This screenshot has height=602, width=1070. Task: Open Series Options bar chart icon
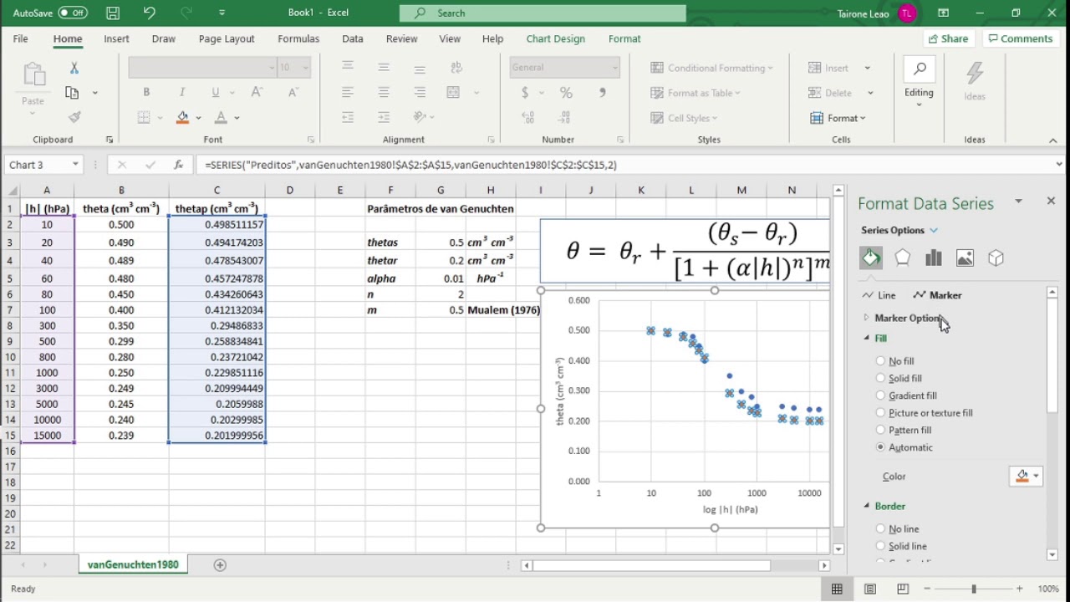pyautogui.click(x=934, y=258)
